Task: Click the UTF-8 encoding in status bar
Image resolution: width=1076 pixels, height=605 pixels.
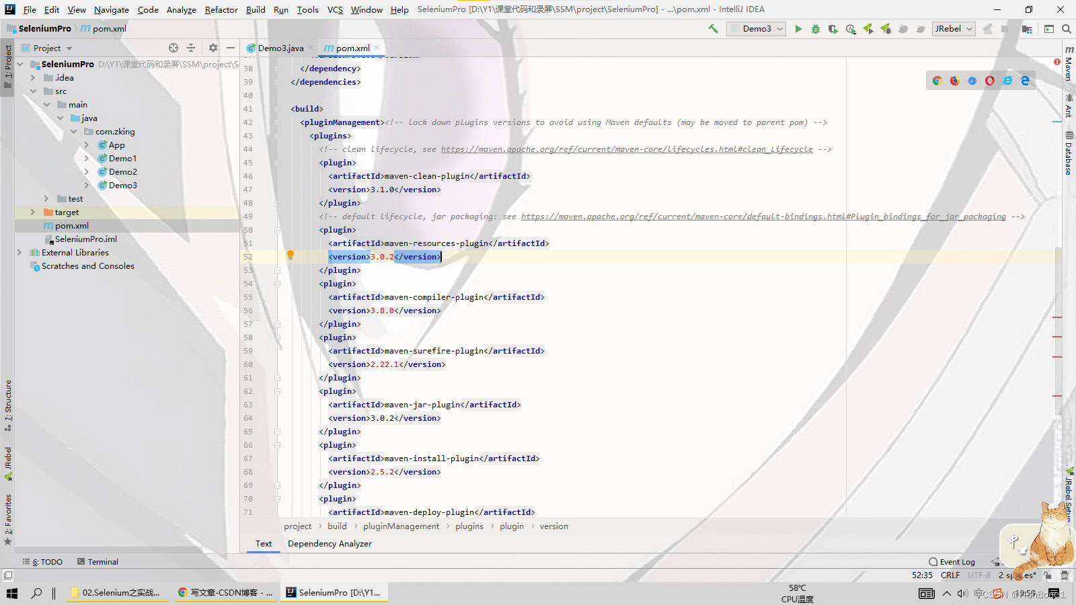Action: (979, 575)
